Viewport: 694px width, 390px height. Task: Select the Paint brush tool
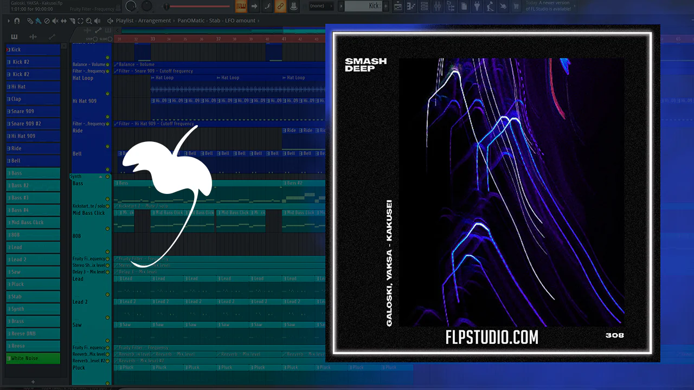(38, 21)
